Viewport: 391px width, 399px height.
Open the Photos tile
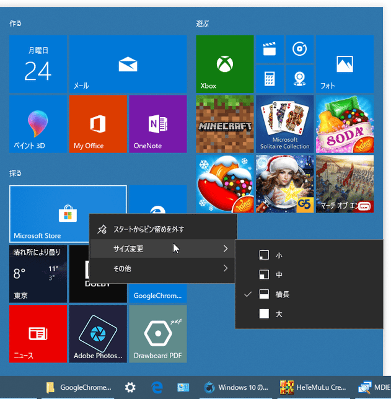click(x=345, y=64)
